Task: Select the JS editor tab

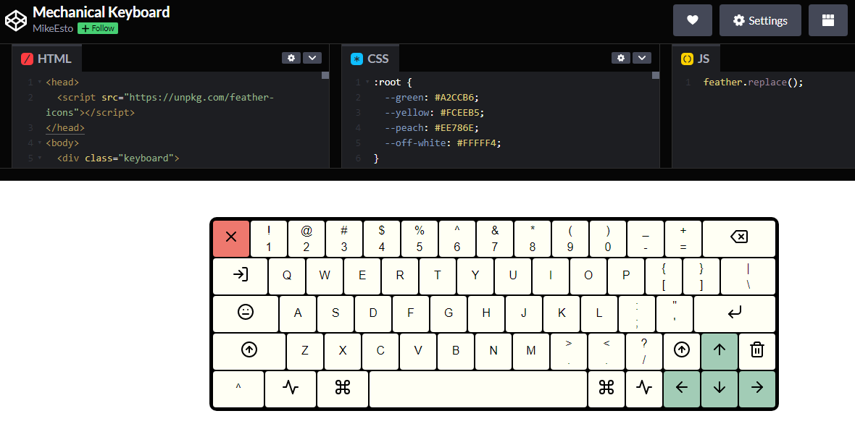Action: [x=696, y=59]
